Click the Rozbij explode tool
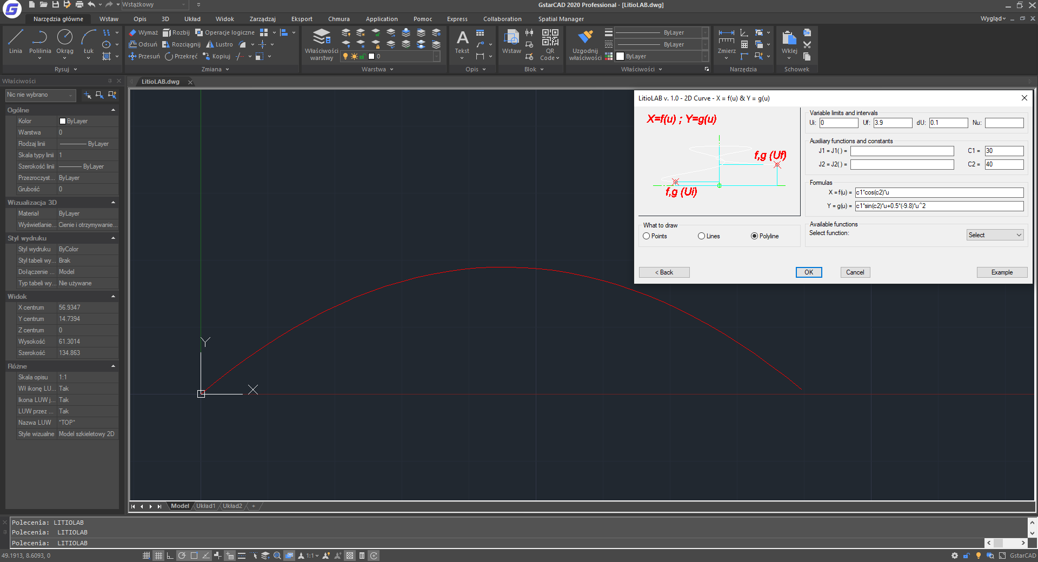This screenshot has width=1038, height=562. (x=176, y=32)
